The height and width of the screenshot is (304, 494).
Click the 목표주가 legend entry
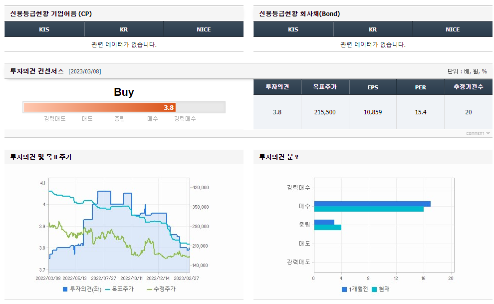119,289
